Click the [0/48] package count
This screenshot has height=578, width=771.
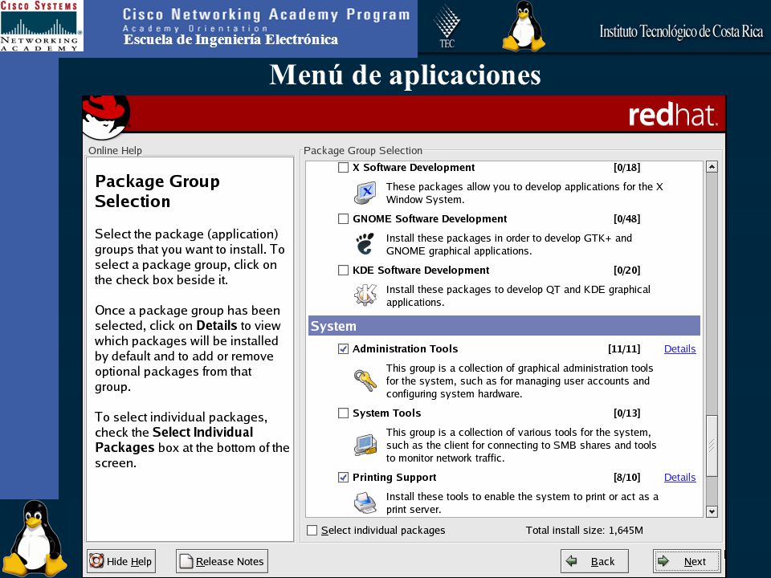point(627,218)
